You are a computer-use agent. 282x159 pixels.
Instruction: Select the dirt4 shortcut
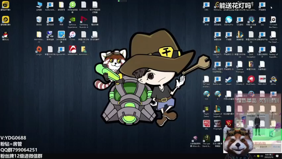pos(206,21)
